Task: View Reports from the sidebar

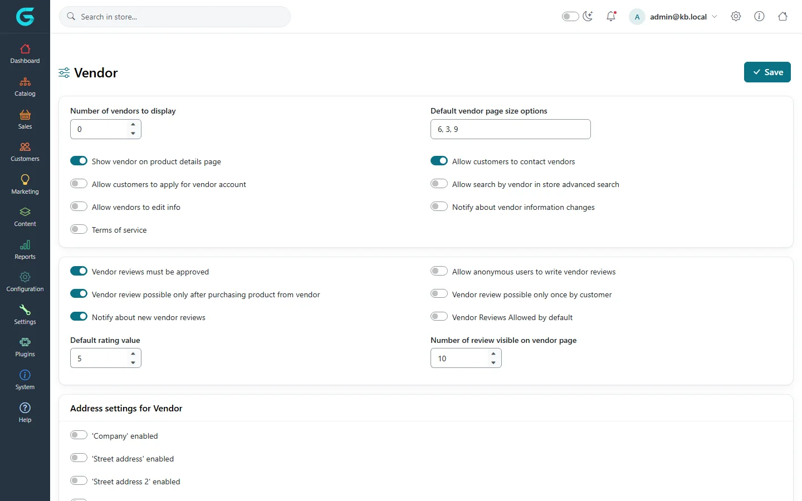Action: tap(25, 249)
